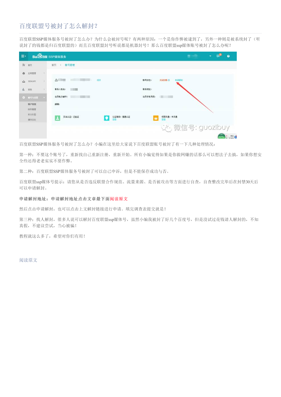Click the question icon beside red account status

(169, 80)
